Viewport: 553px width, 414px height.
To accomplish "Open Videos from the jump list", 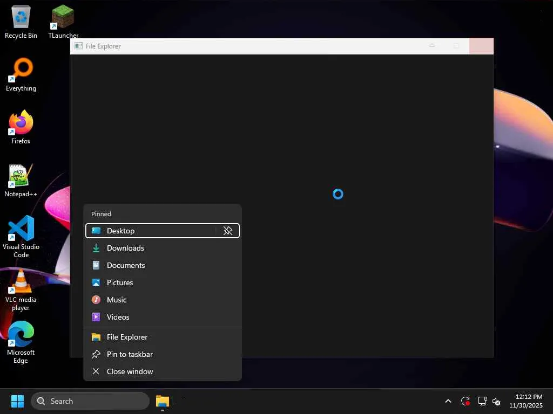I will 162,317.
